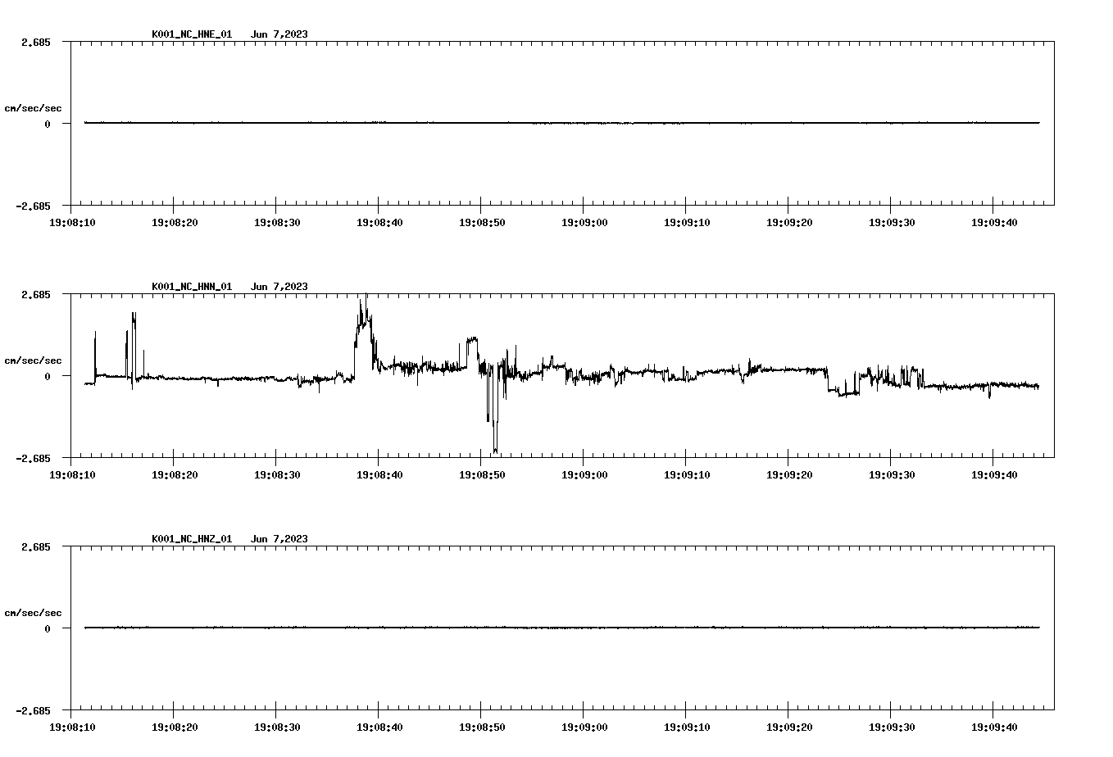This screenshot has height=757, width=1113.
Task: Click the cm/sec/sec label of middle plot
Action: [x=34, y=360]
